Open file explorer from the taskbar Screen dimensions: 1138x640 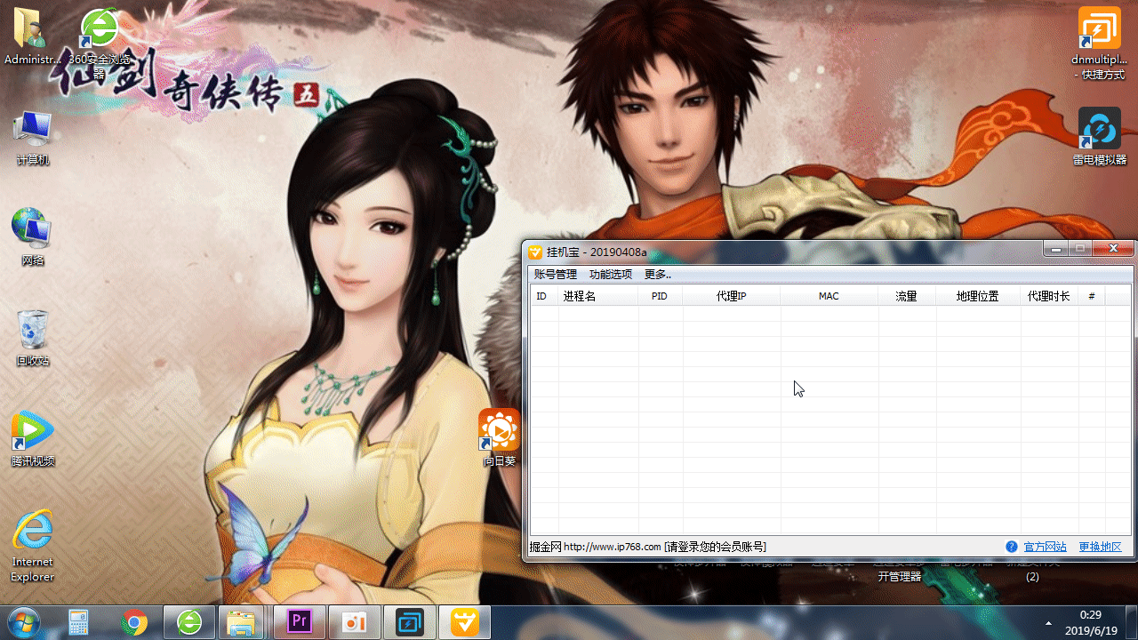[243, 622]
